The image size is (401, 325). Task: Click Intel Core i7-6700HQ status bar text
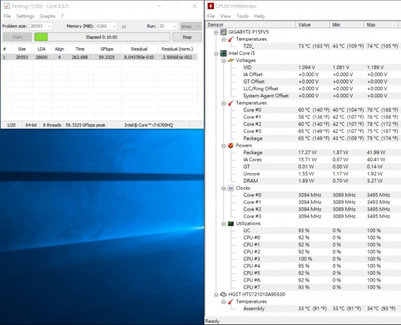point(149,125)
